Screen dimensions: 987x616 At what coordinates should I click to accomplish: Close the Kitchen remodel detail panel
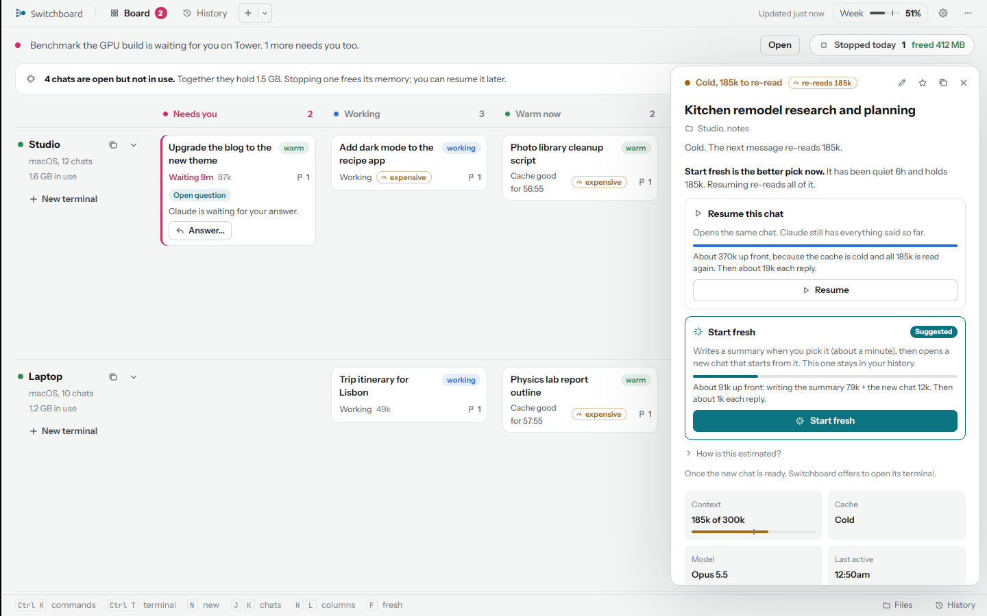click(964, 83)
